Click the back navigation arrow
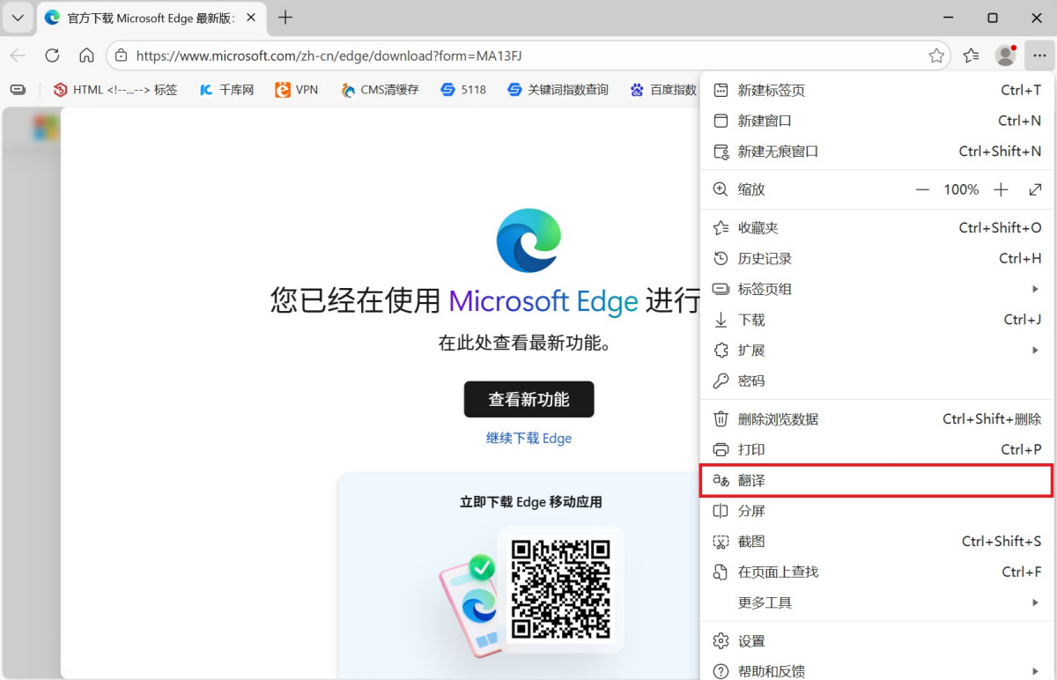Viewport: 1057px width, 680px height. click(x=18, y=55)
